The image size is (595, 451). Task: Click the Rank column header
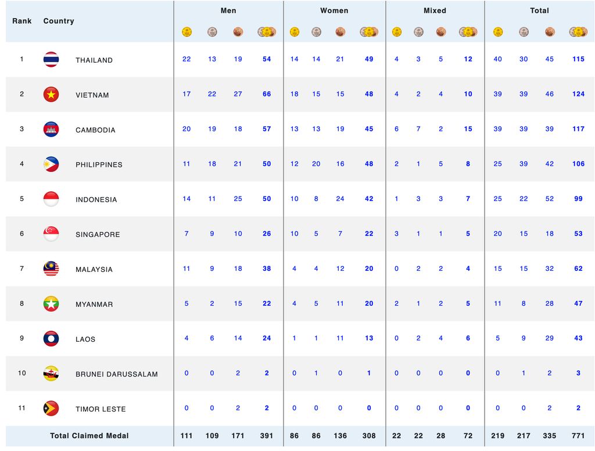pos(22,21)
